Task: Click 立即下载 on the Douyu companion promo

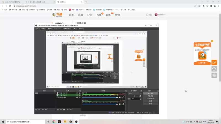Action: coord(202,63)
